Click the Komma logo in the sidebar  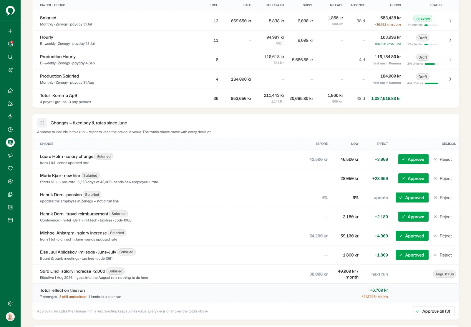(10, 11)
